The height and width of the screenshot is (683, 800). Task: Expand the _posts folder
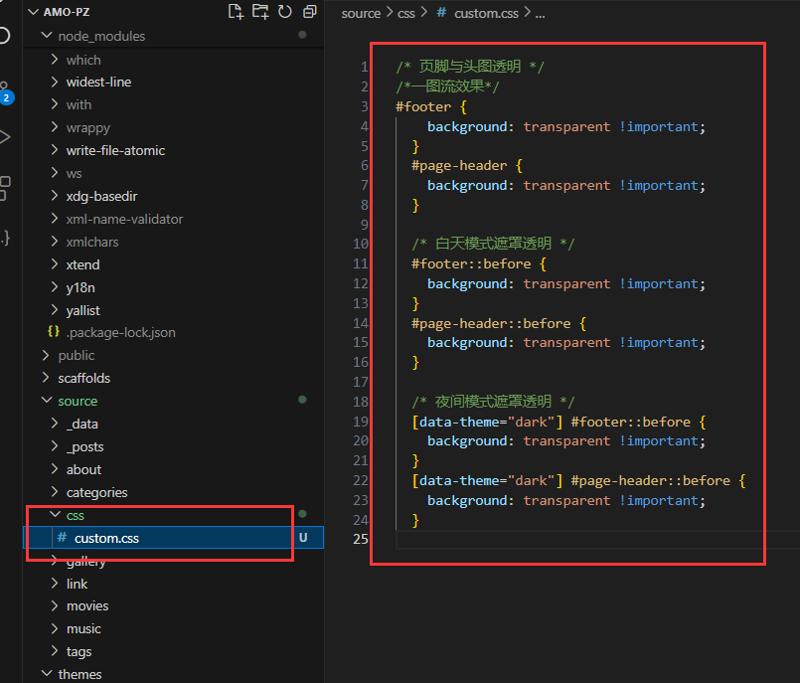pyautogui.click(x=84, y=446)
